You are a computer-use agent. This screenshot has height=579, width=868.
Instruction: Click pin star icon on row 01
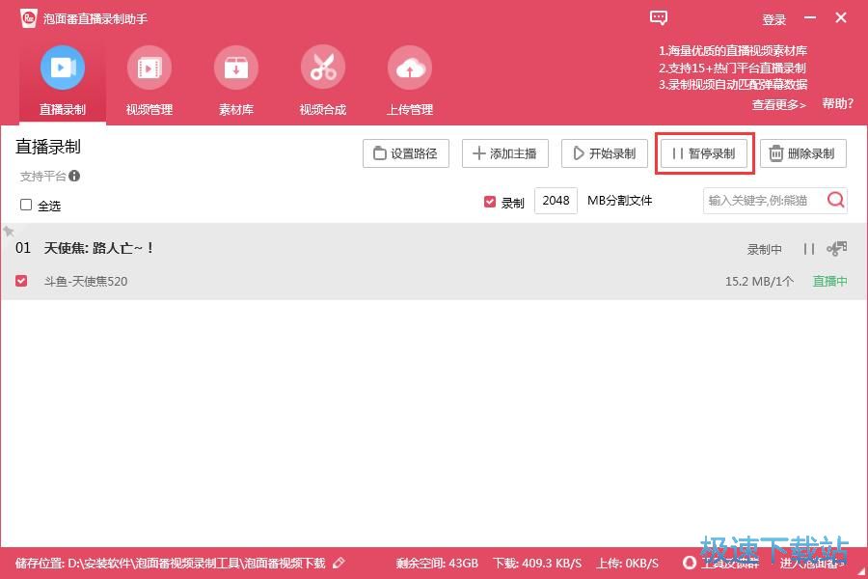coord(9,231)
